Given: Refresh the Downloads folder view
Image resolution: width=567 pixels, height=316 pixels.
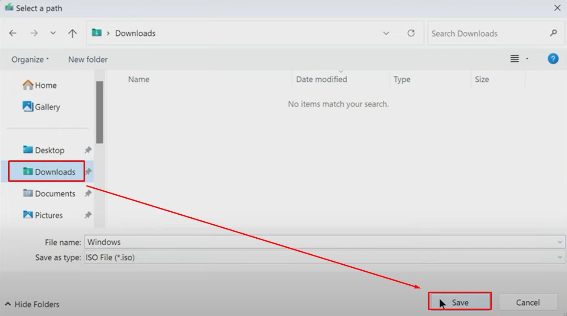Looking at the screenshot, I should 411,33.
